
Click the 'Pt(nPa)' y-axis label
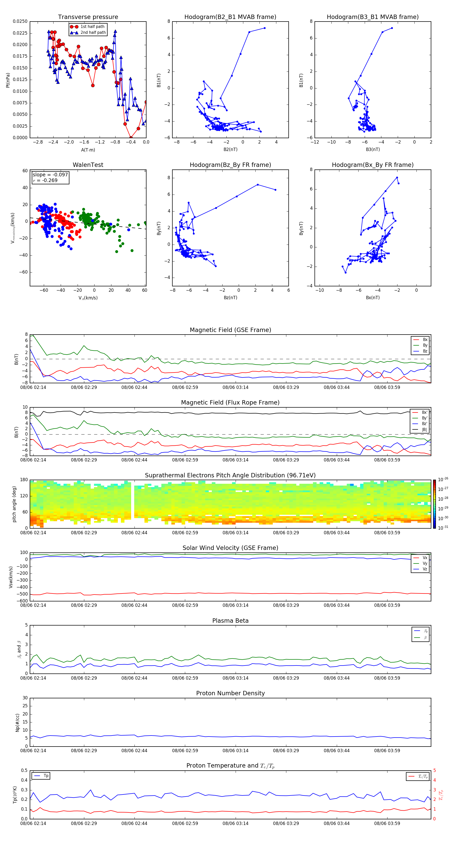tap(8, 80)
